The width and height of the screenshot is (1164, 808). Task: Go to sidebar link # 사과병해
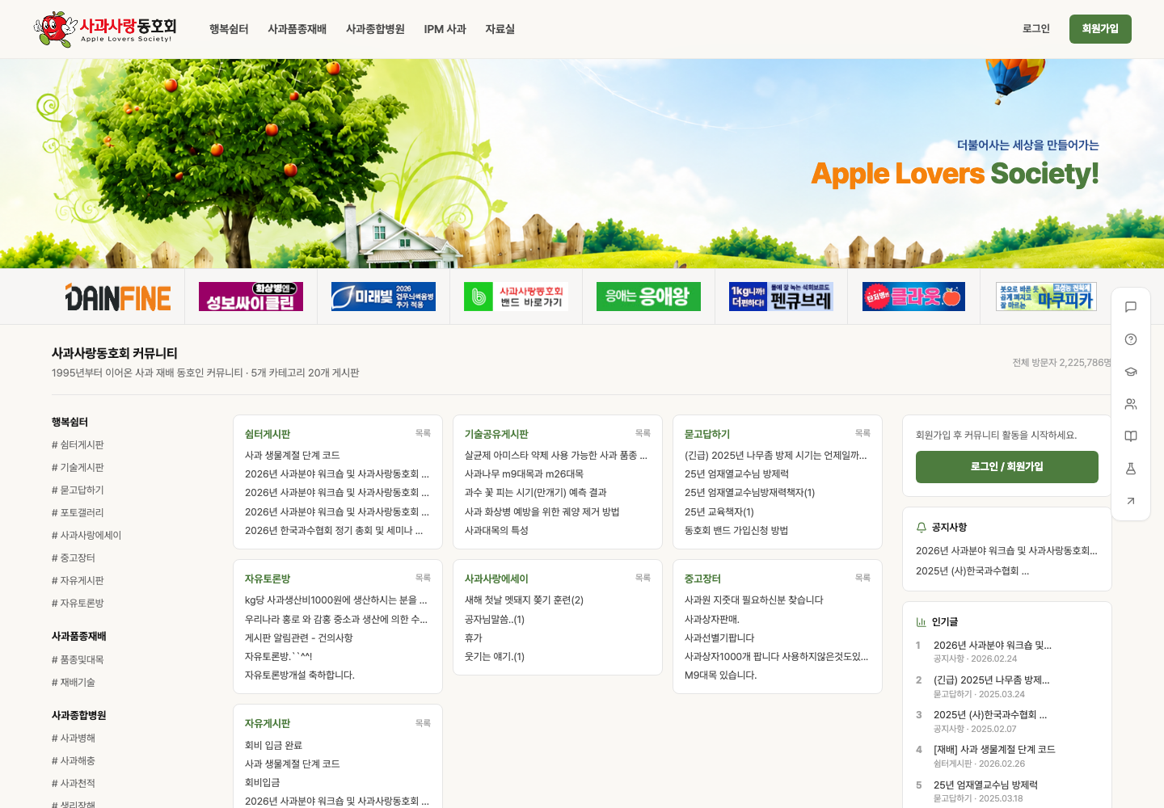[74, 739]
